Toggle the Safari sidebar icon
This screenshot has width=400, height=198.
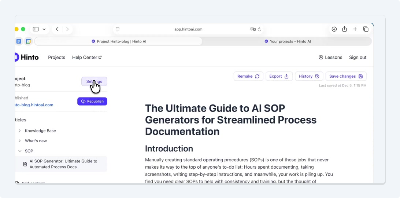36,29
